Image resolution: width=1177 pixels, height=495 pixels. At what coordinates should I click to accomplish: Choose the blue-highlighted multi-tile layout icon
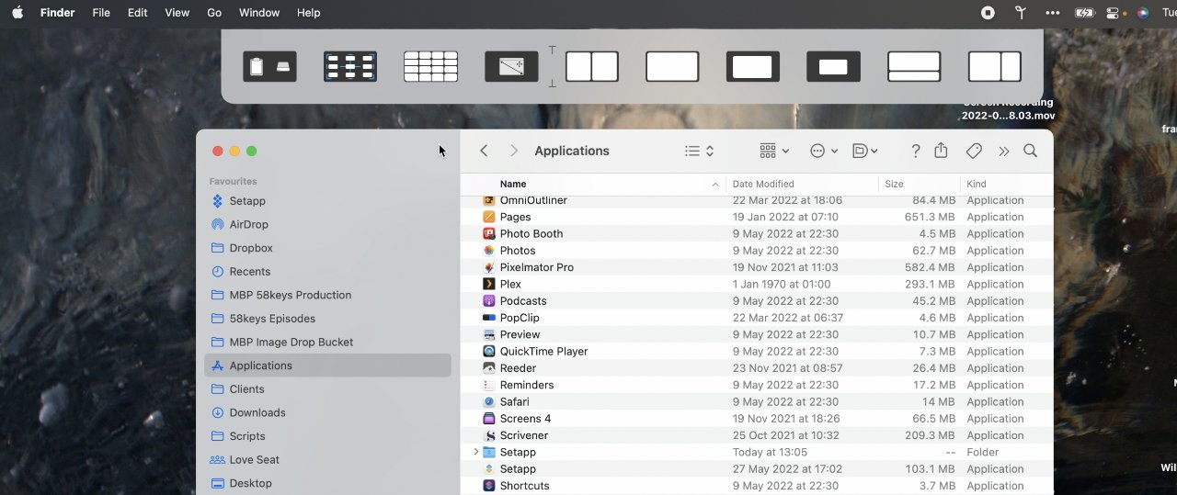[350, 67]
